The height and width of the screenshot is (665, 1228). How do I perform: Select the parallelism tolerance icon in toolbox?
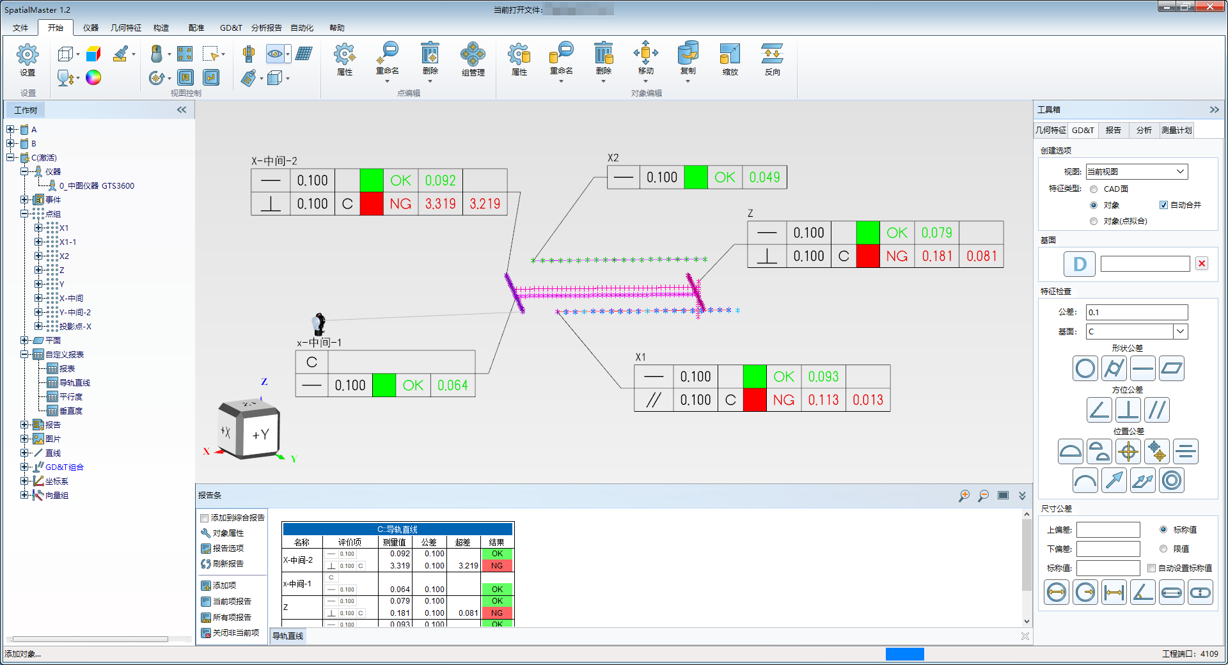1157,410
